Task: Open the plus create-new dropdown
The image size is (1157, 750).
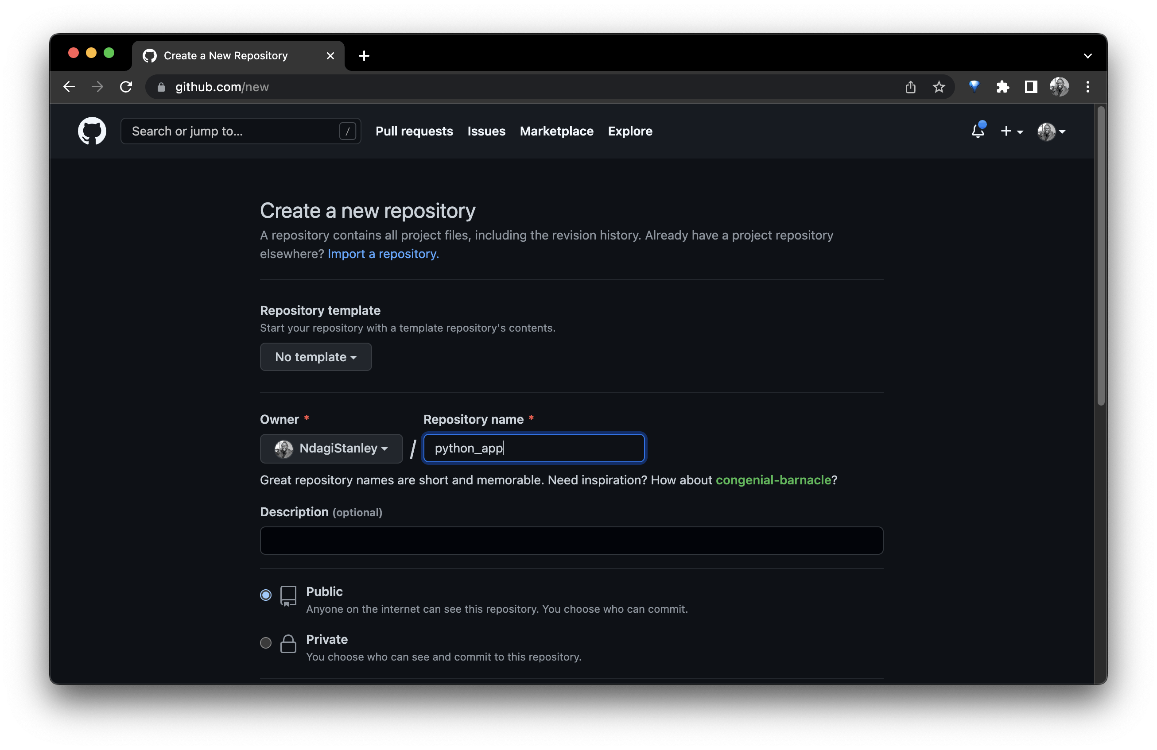Action: (1012, 131)
